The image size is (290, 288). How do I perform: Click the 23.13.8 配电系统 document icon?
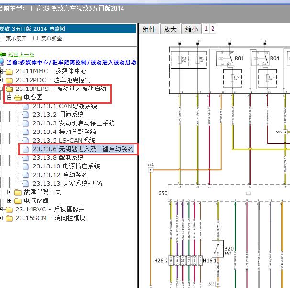tap(26, 158)
